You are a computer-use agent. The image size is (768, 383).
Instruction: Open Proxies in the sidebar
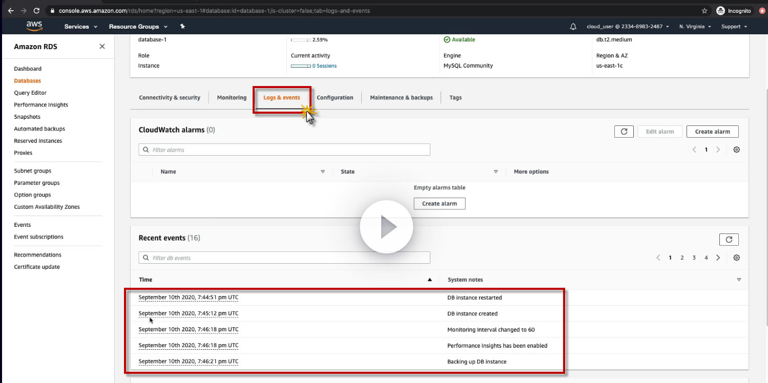(x=23, y=153)
